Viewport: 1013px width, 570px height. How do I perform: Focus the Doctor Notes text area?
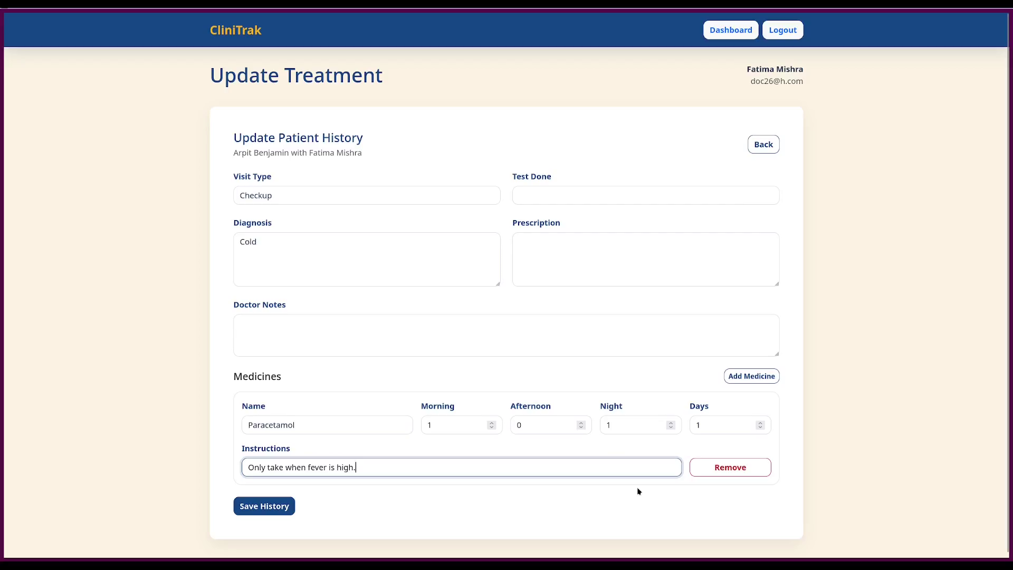click(506, 335)
